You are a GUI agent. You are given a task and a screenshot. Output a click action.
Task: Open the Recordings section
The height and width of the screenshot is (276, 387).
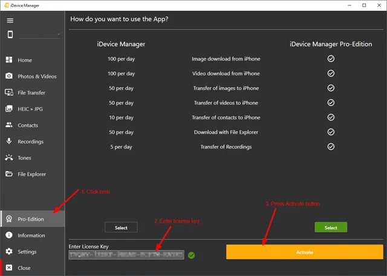pos(31,142)
